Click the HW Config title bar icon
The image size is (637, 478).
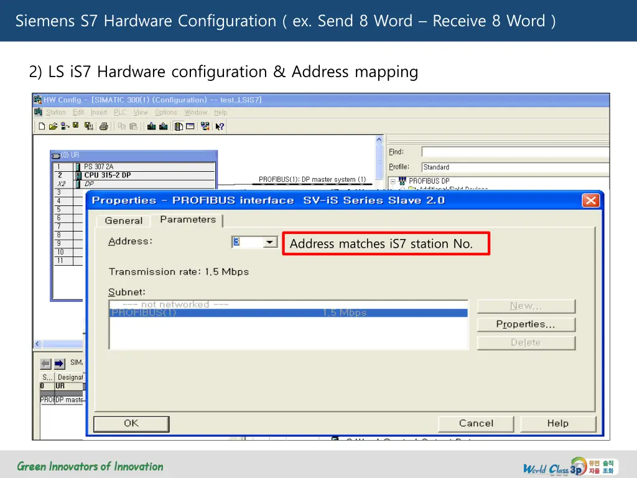(x=38, y=100)
